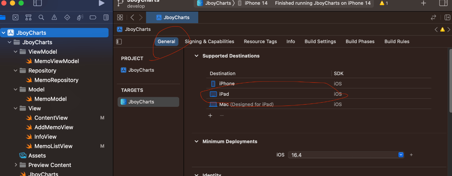Image resolution: width=452 pixels, height=176 pixels.
Task: Open AddMemoView in the navigator
Action: (50, 127)
